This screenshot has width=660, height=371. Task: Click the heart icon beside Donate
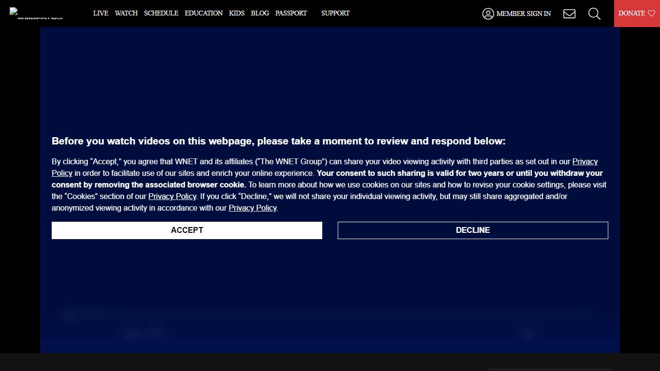tap(651, 14)
